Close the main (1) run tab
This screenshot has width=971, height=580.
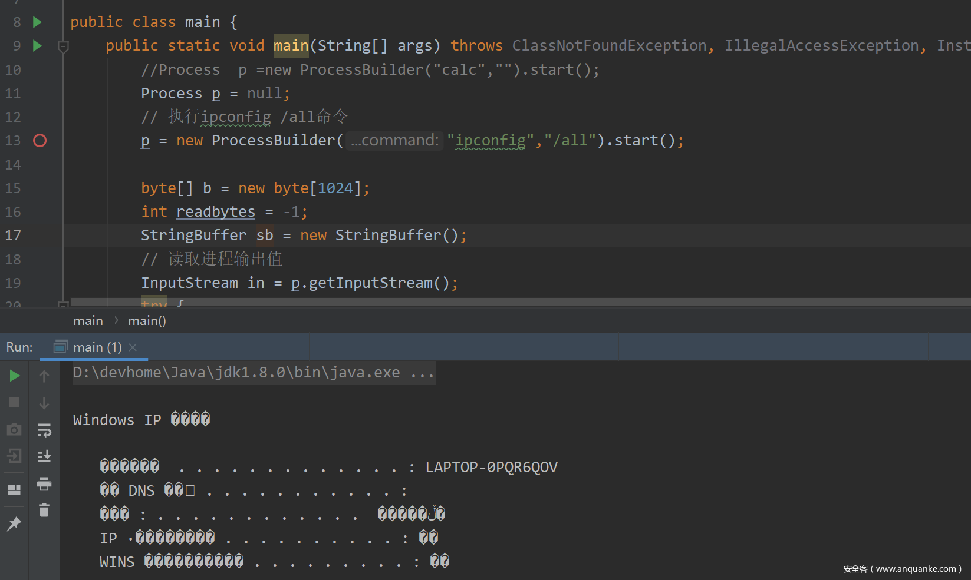coord(133,347)
